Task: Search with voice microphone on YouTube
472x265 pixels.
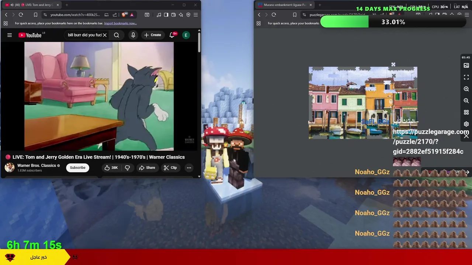Action: (133, 35)
